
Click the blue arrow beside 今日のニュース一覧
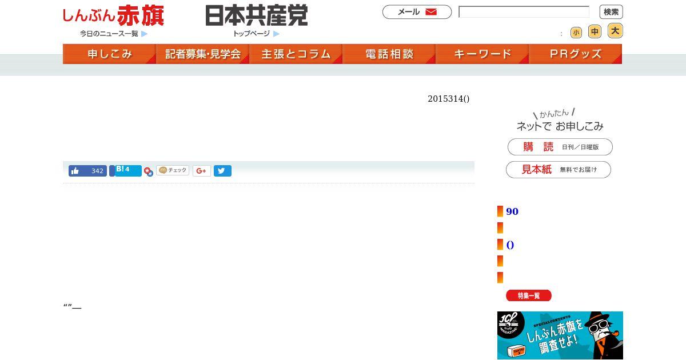(145, 34)
